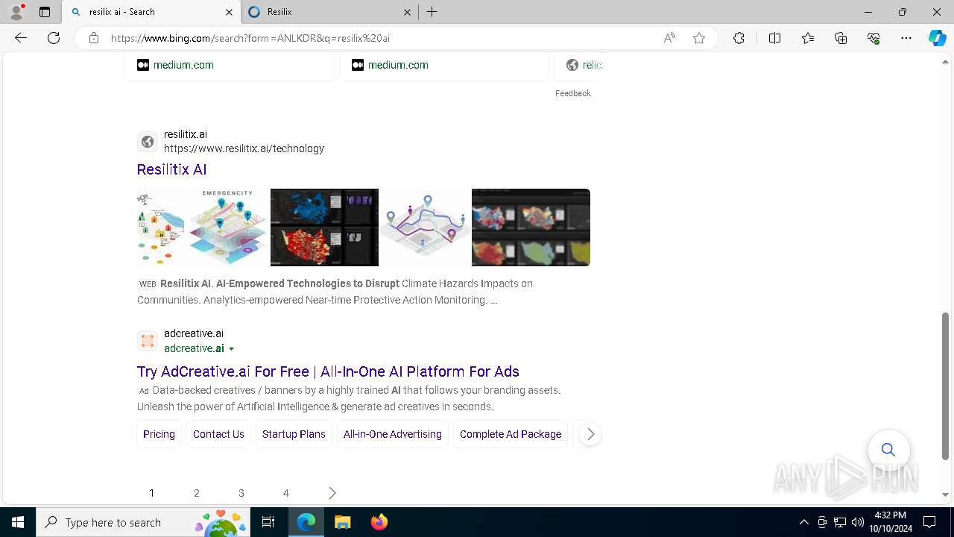Open the Favorites list icon

click(808, 38)
